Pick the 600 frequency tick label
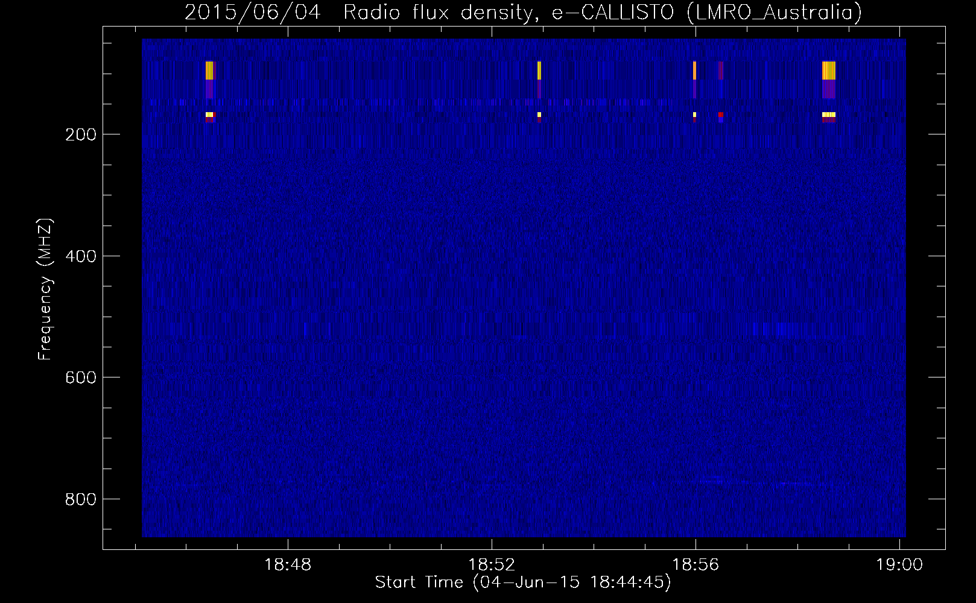The image size is (976, 603). (81, 377)
